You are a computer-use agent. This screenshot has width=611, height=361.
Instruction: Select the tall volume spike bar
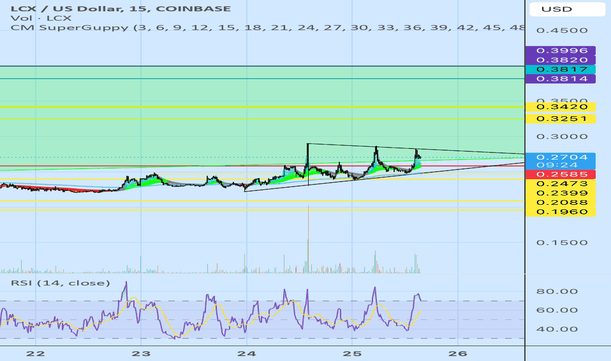(308, 239)
